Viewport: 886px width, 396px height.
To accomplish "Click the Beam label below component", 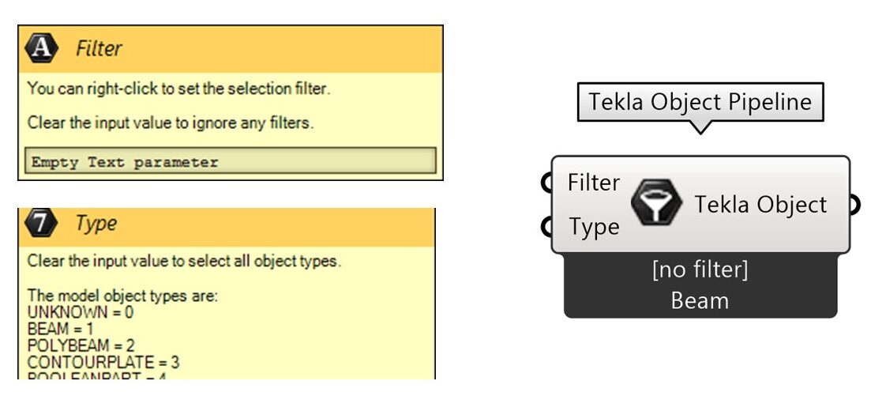I will point(700,300).
